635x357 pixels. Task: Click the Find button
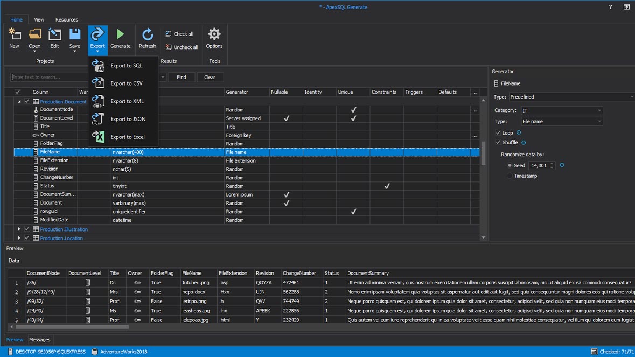click(182, 77)
